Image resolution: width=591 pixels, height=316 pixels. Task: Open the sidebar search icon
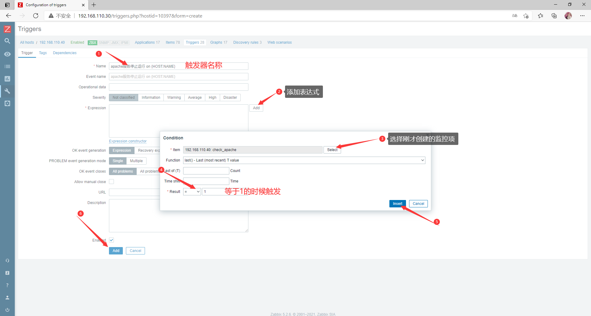pos(7,41)
